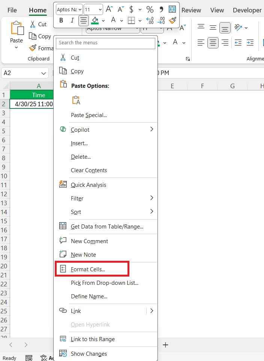Apply percent style from mini toolbar
The image size is (264, 361).
(150, 9)
